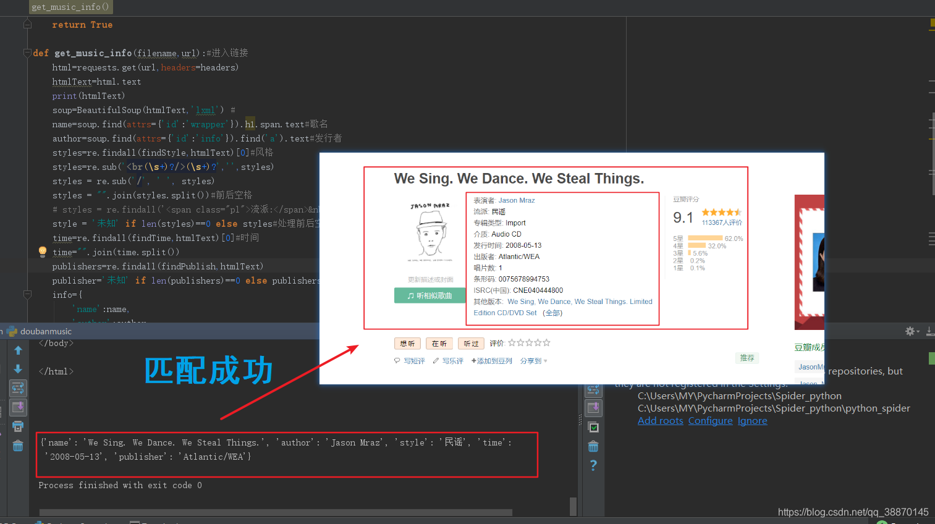Toggle soft-wrap in the Event Log panel

tap(593, 389)
